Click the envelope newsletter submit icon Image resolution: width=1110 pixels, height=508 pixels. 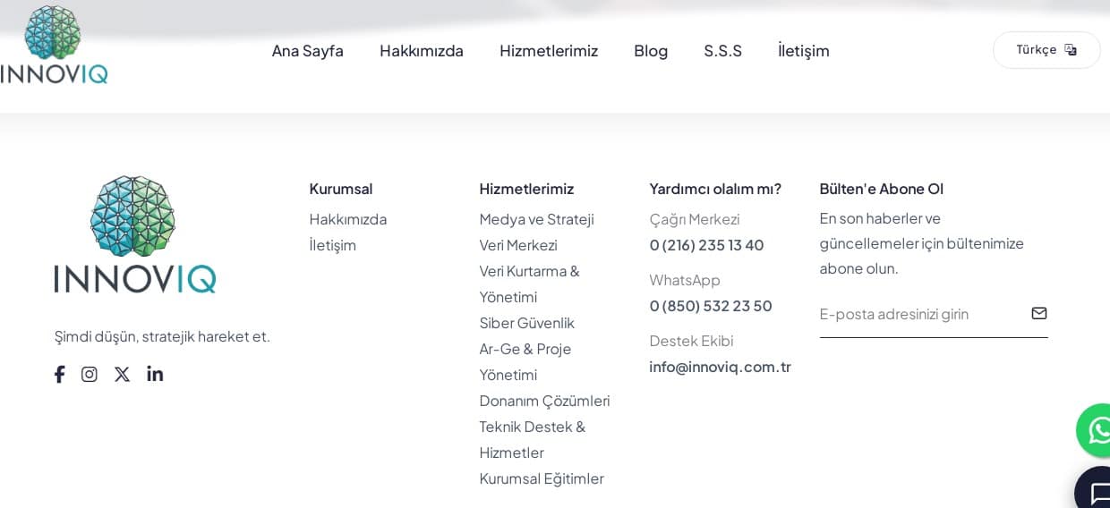pos(1038,313)
